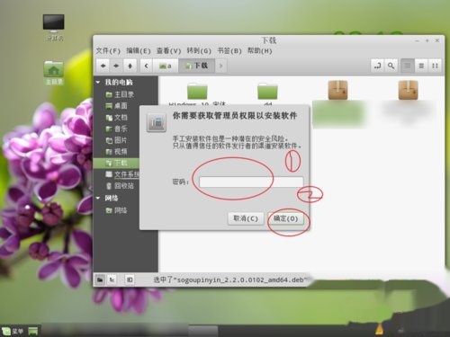Click the OK (O) button
450x337 pixels.
tap(285, 218)
